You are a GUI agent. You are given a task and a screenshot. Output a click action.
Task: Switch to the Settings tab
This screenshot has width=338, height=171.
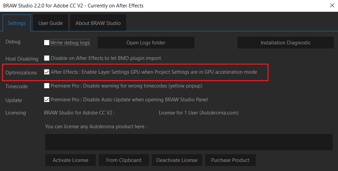[x=17, y=23]
